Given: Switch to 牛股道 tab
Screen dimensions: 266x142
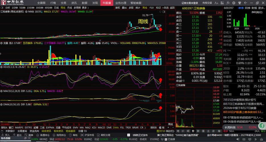Looking at the screenshot, I should (107, 3).
